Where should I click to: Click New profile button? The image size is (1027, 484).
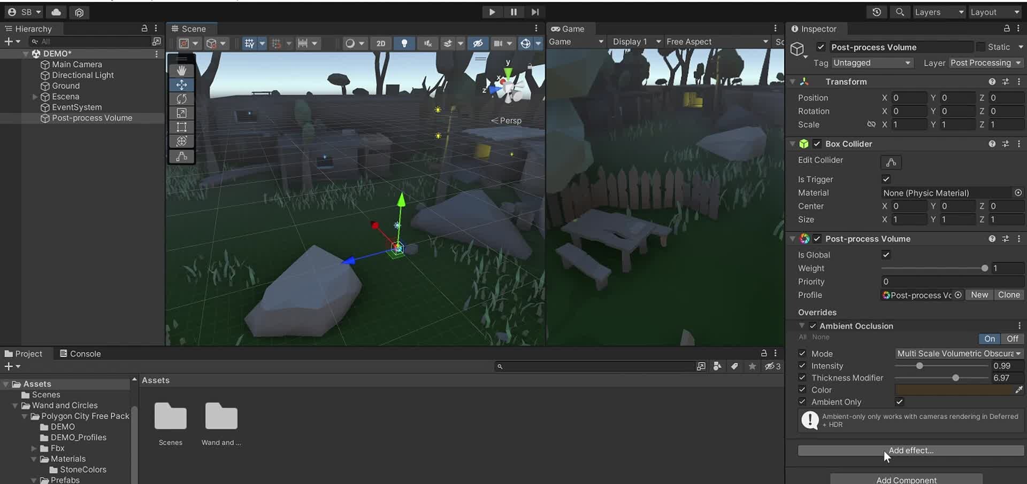tap(979, 295)
